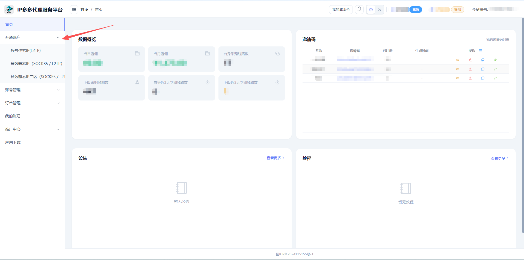
Task: Click the ICP备 number in the footer
Action: (294, 254)
